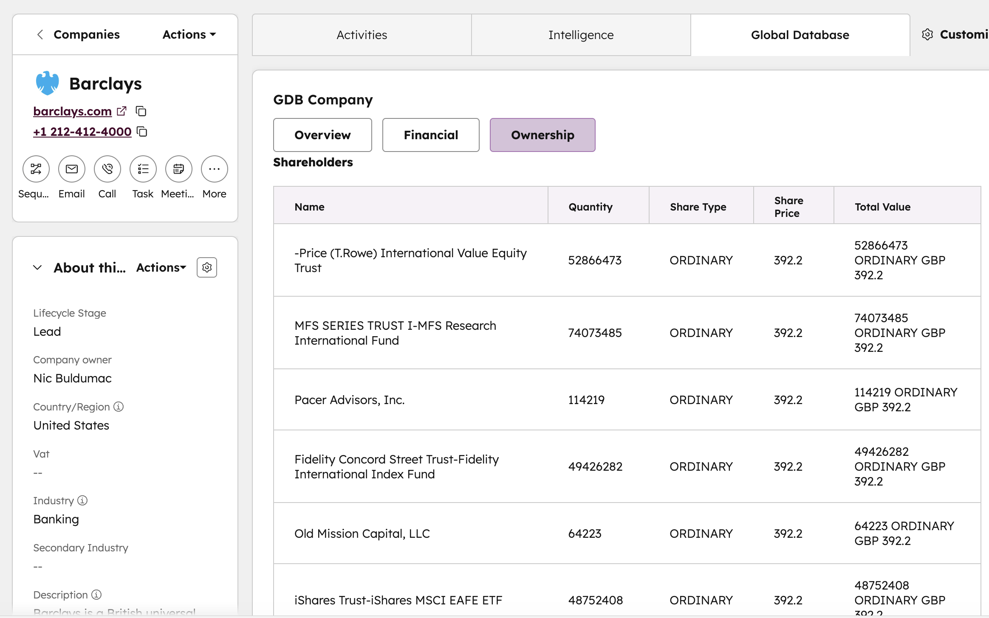989x618 pixels.
Task: Copy the phone number +1 212-412-4000
Action: [142, 132]
